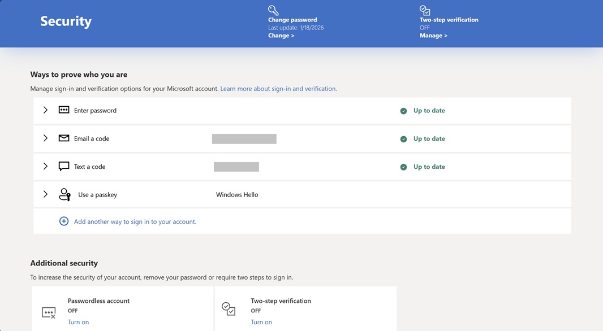Expand the Email a code row

pyautogui.click(x=46, y=138)
